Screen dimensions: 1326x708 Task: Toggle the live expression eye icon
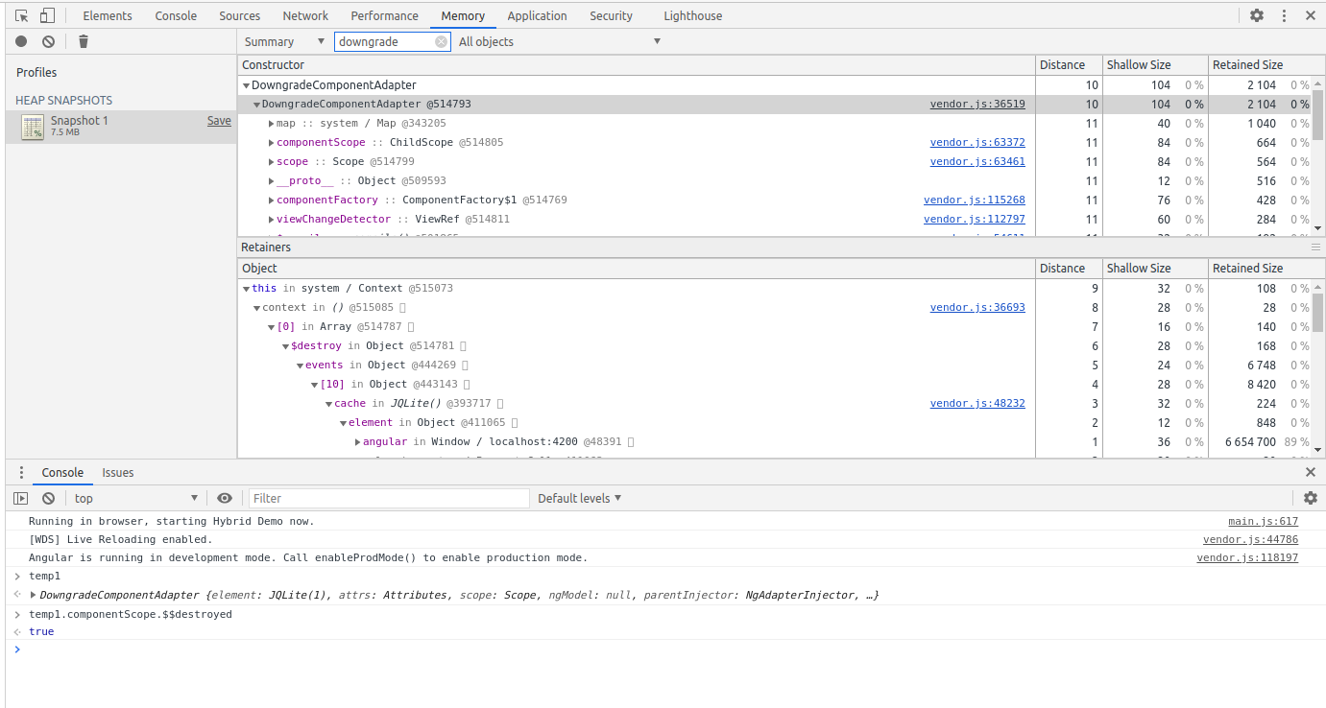point(225,498)
